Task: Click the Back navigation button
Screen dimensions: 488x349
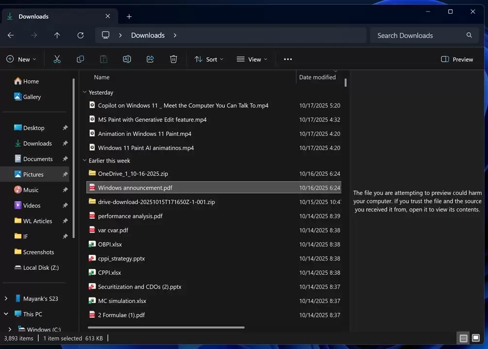Action: [10, 35]
